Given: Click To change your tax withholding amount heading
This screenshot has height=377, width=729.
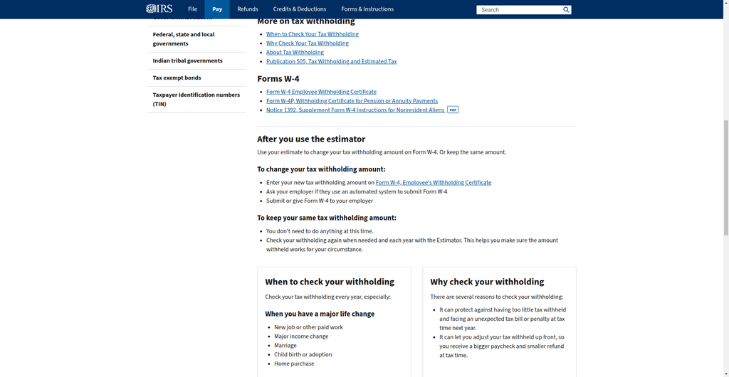Looking at the screenshot, I should [x=321, y=169].
